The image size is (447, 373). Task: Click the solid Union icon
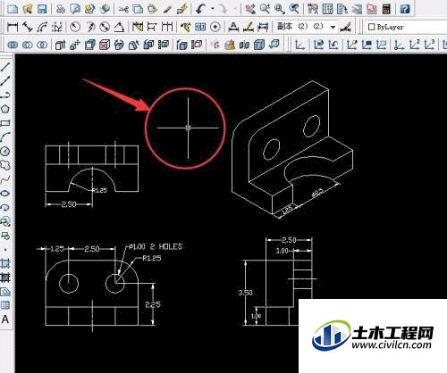[x=13, y=45]
